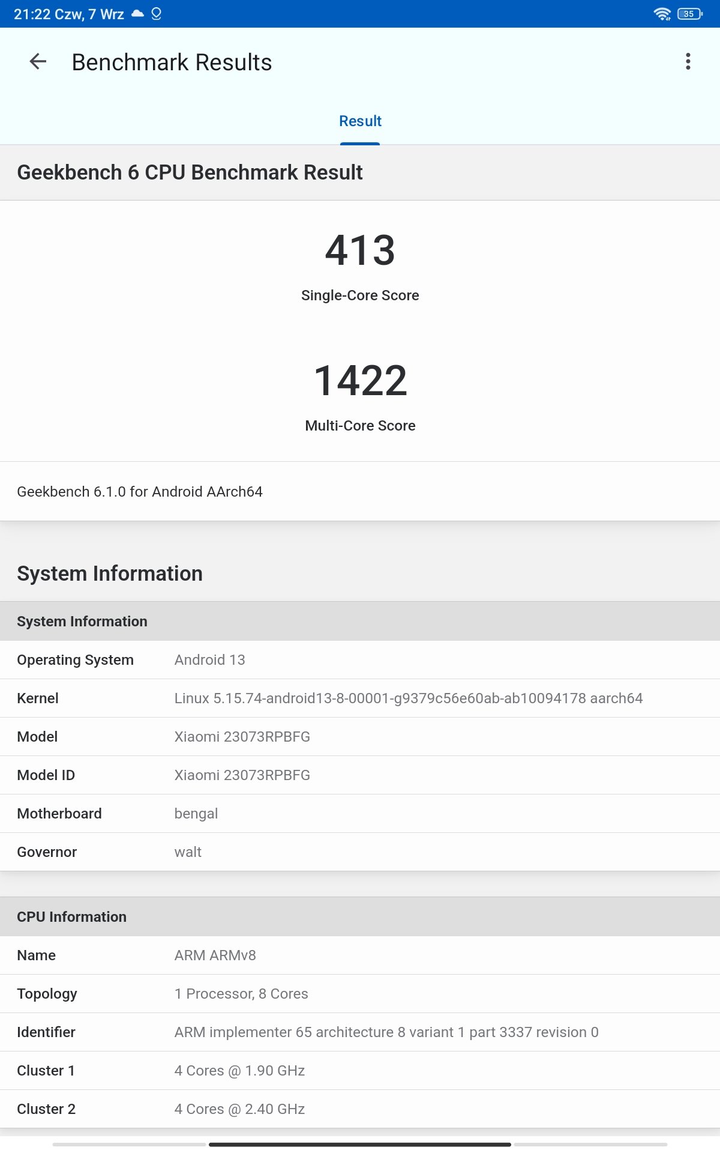
Task: Tap the CPU name ARM ARMv8
Action: pos(215,955)
